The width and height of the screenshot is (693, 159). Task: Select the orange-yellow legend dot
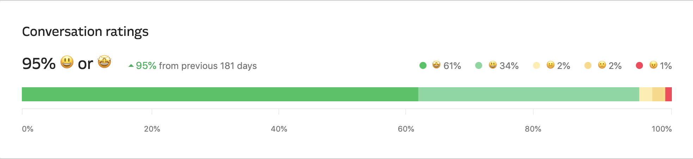coord(588,65)
